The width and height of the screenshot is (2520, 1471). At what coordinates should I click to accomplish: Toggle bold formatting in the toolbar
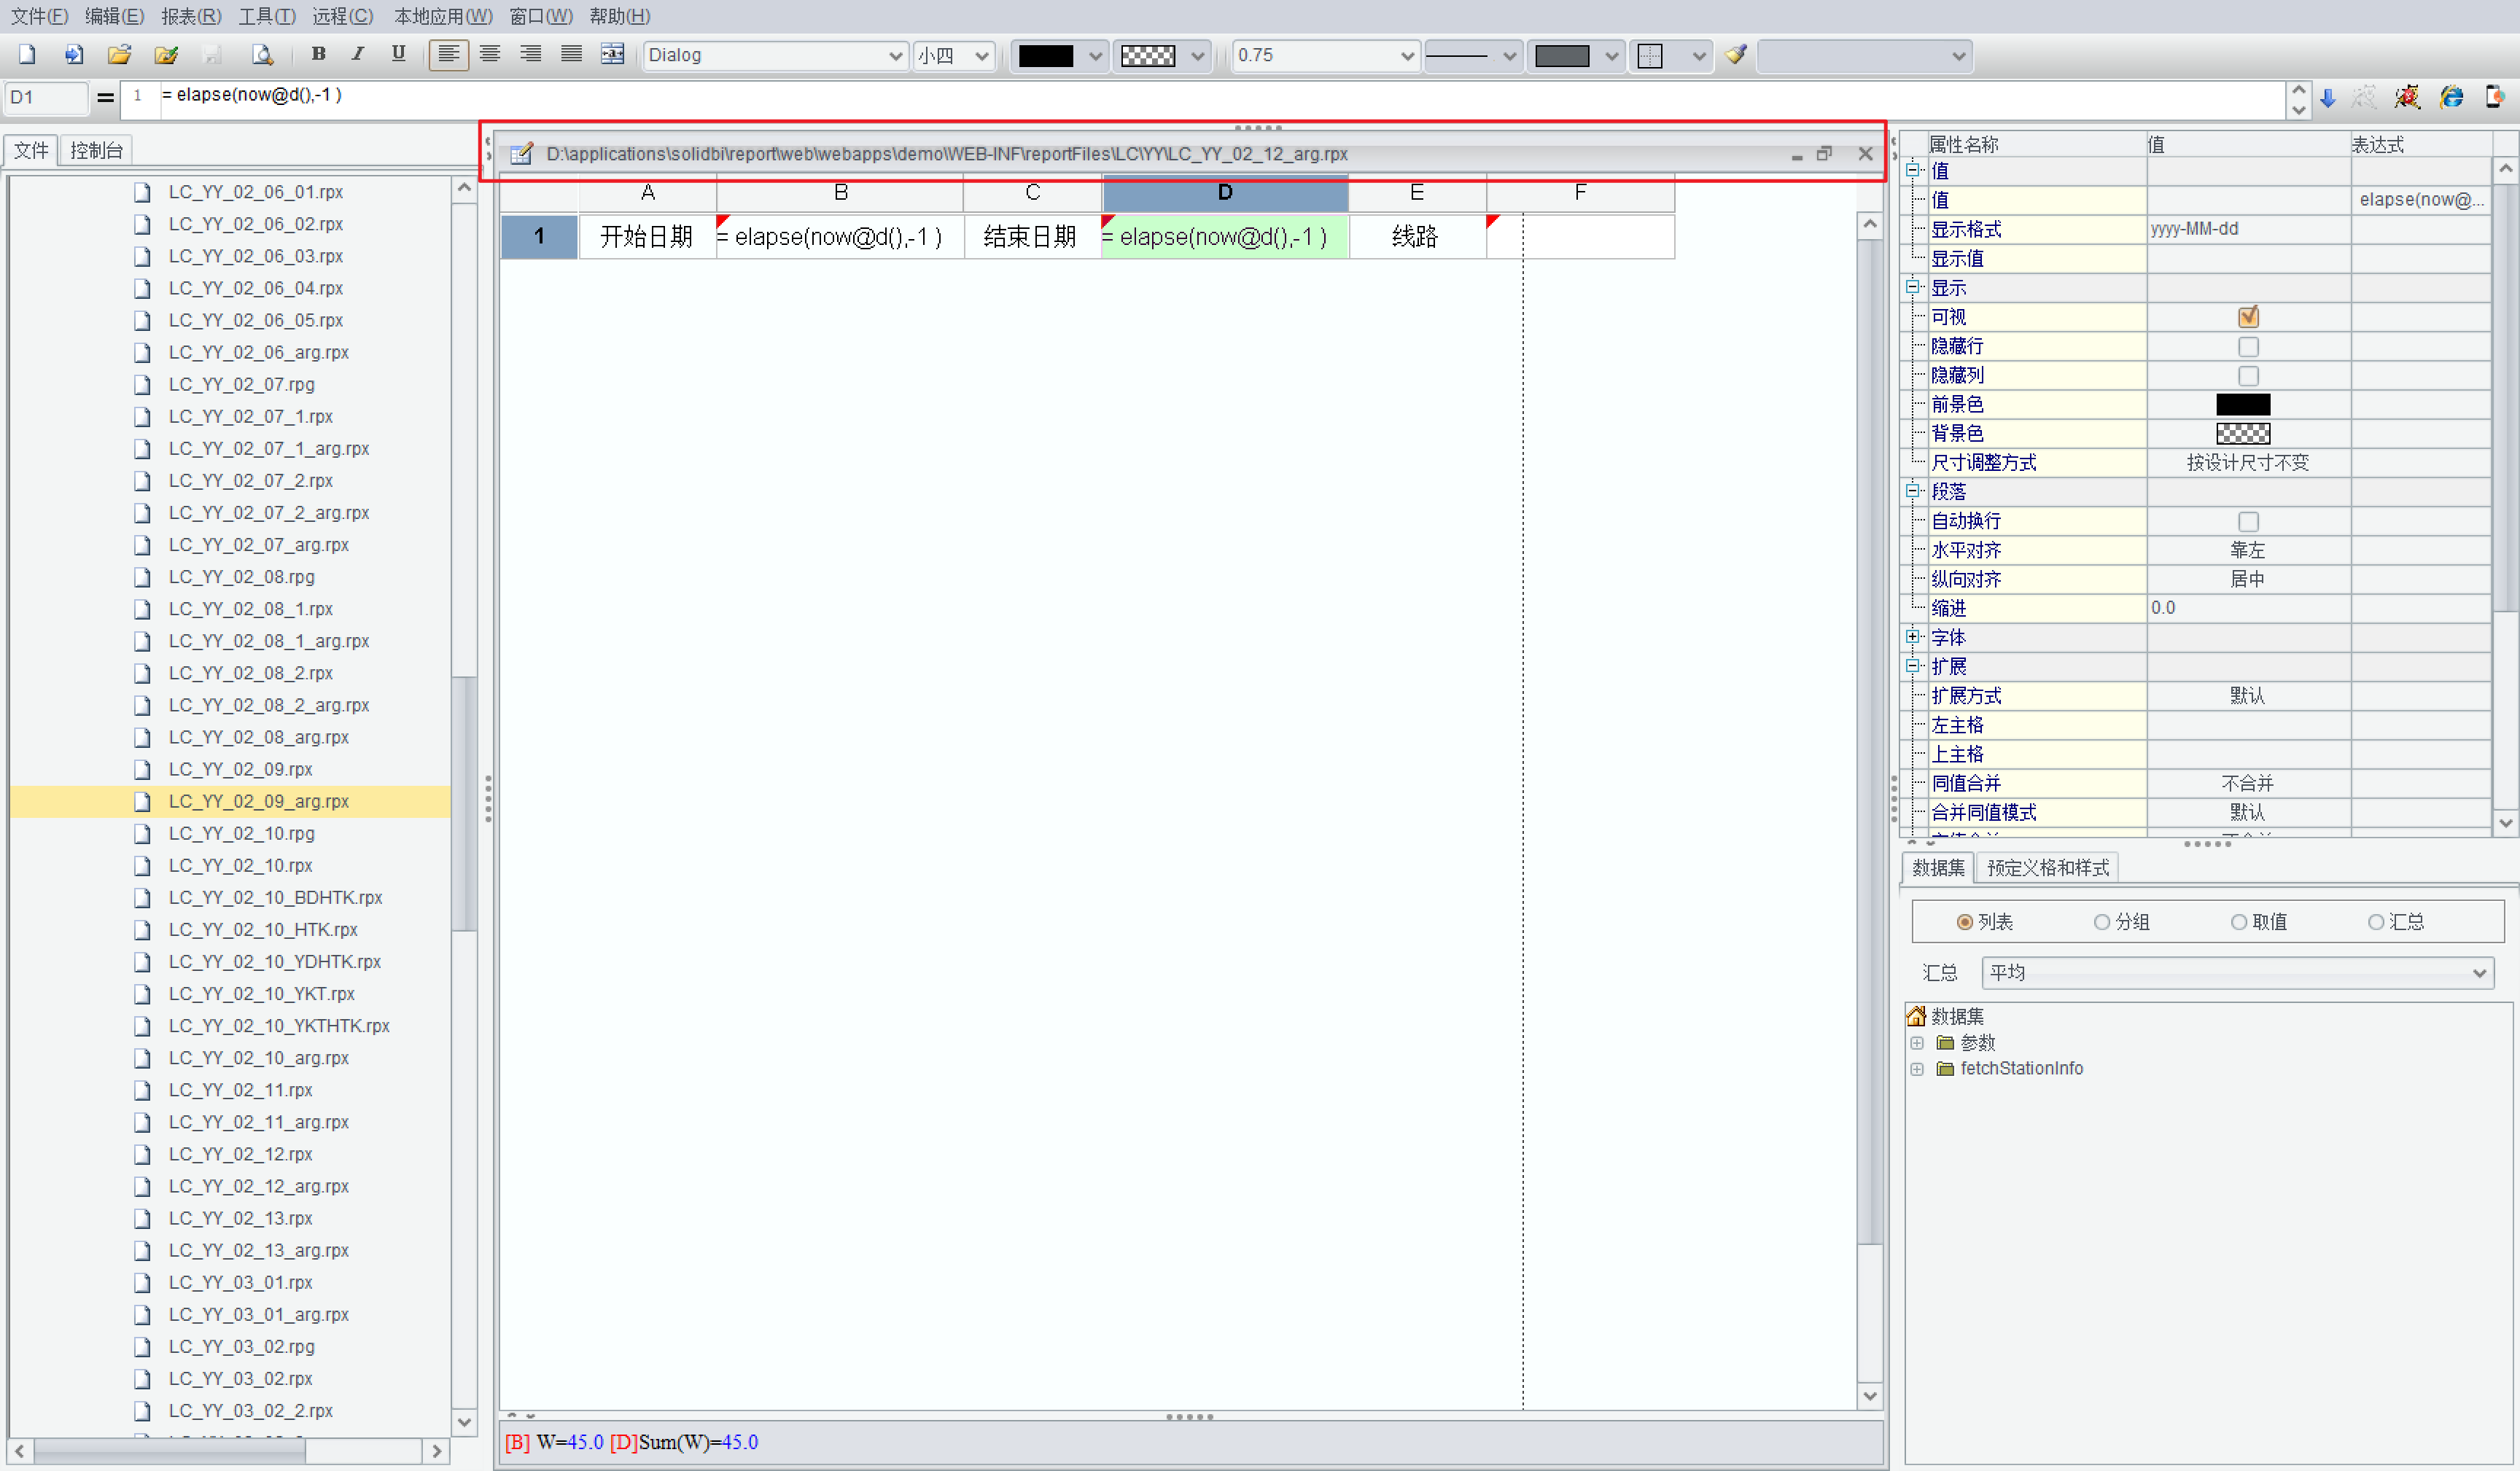click(318, 55)
